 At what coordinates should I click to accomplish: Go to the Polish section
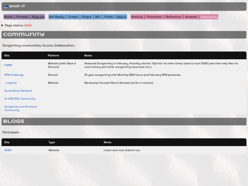tap(108, 17)
